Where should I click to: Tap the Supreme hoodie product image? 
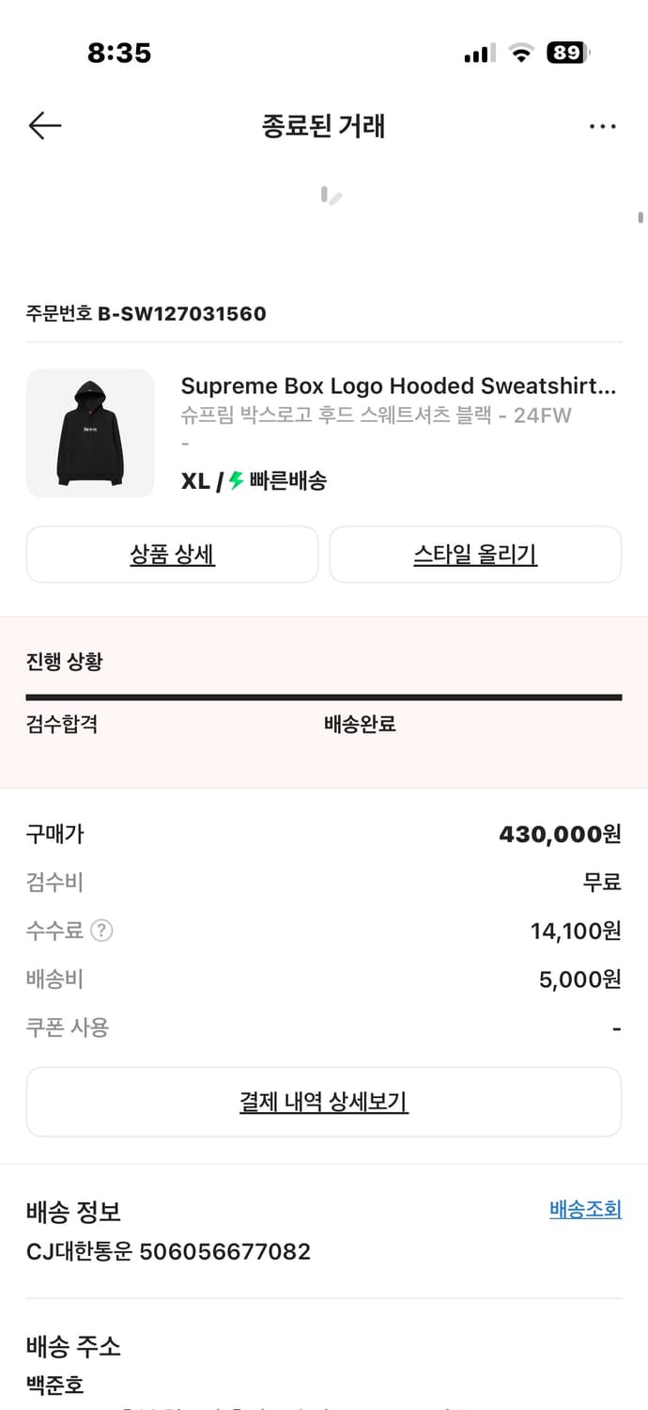[x=90, y=433]
